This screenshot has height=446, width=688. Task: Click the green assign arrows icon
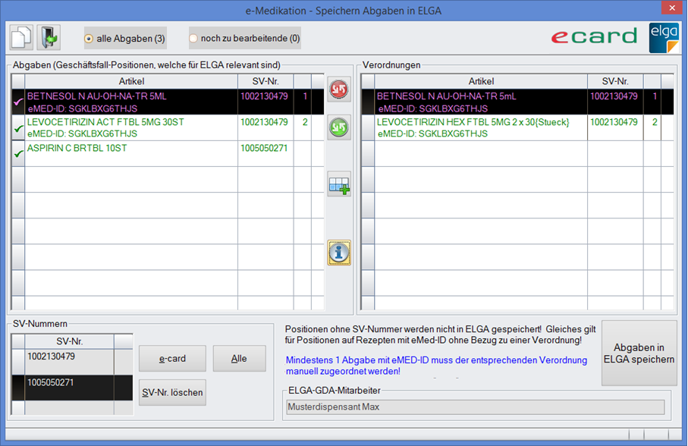tap(339, 127)
